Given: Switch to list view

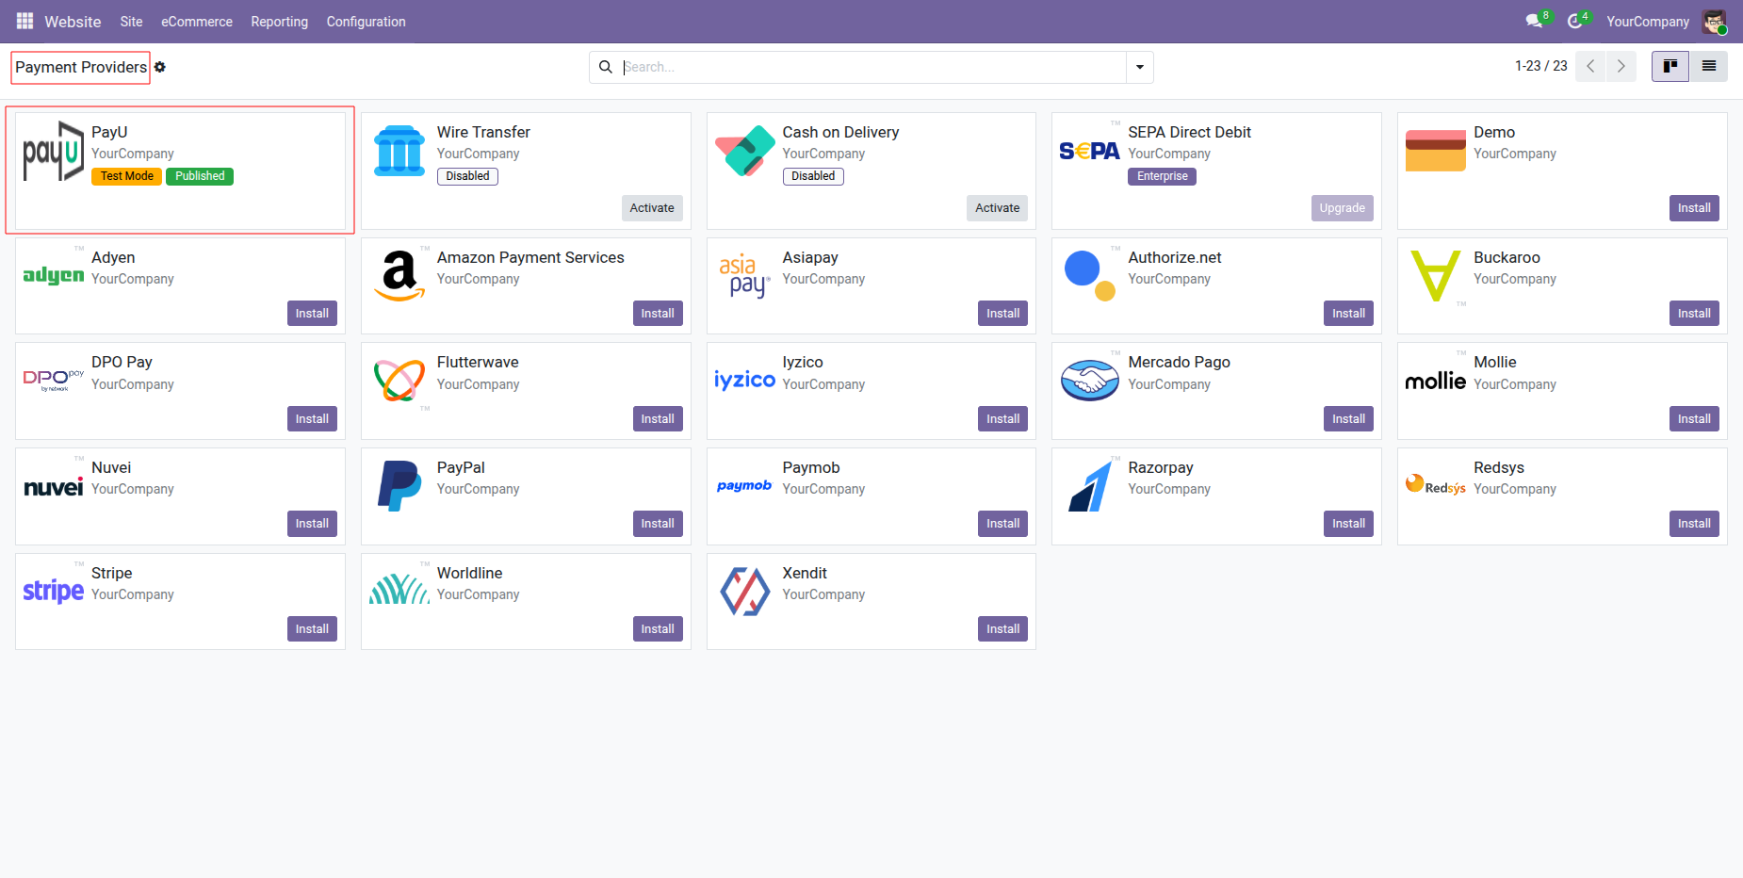Looking at the screenshot, I should coord(1709,67).
